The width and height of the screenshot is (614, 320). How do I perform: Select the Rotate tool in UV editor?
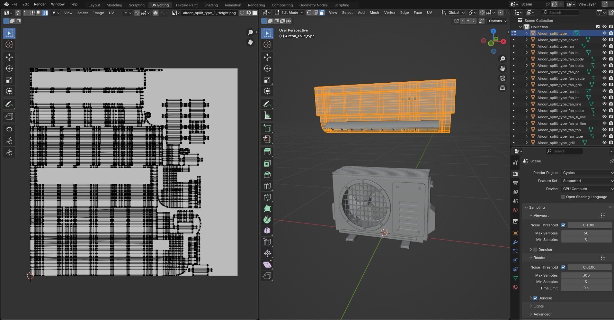tap(9, 69)
